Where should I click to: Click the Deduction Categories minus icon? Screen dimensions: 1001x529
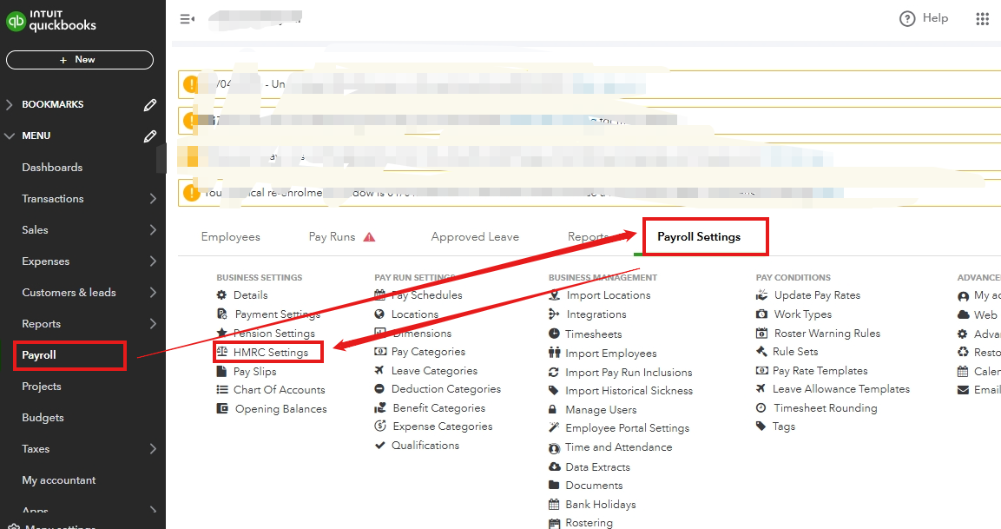pyautogui.click(x=379, y=389)
